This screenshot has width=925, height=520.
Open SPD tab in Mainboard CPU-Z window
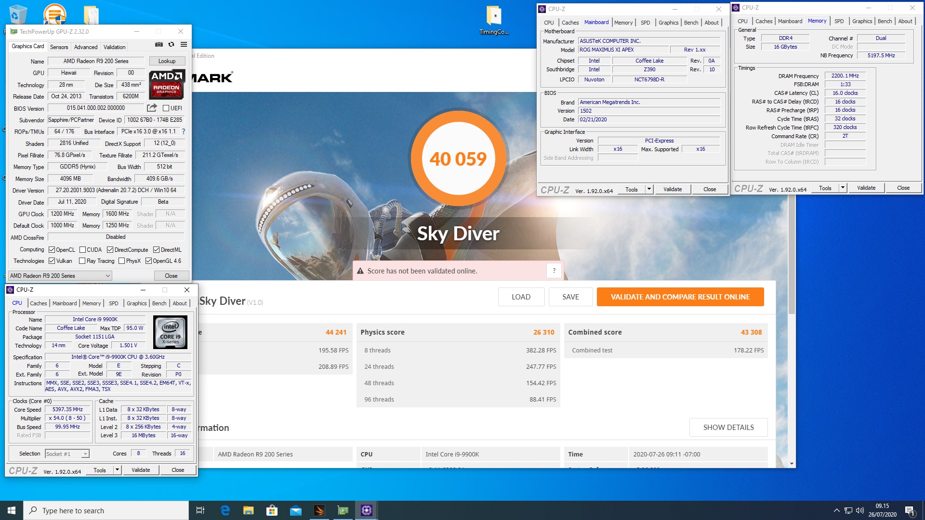(x=646, y=23)
